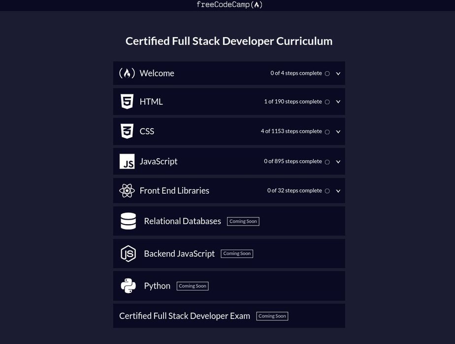
Task: Open the CSS section title
Action: 147,132
